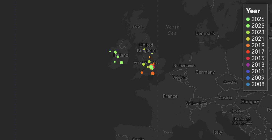Click the Belgium map label
This screenshot has height=140, width=272.
[x=180, y=77]
